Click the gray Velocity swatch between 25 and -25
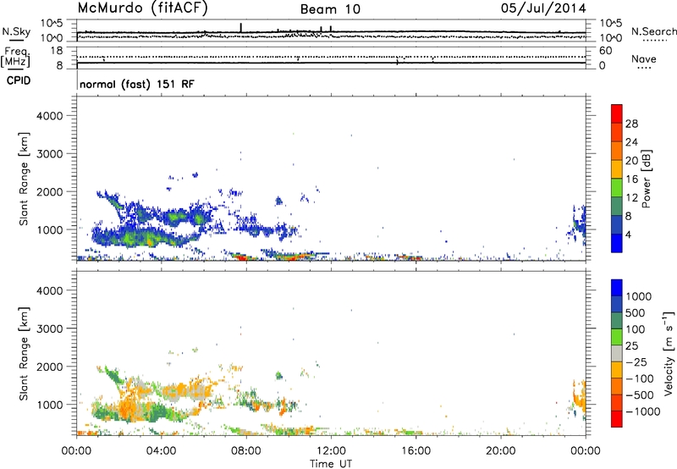 click(617, 353)
